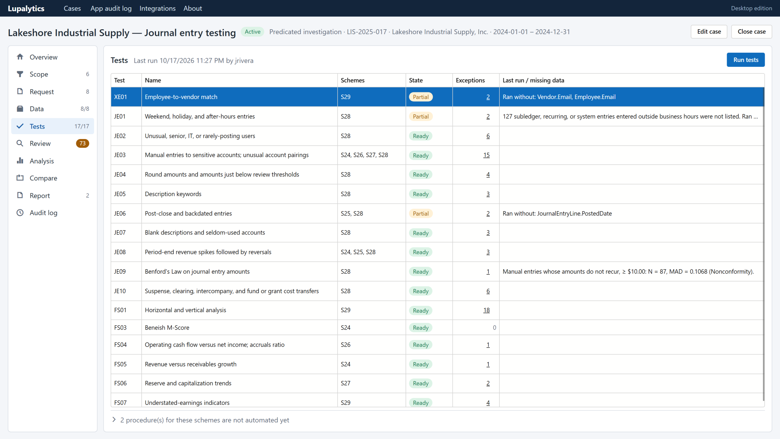The width and height of the screenshot is (780, 439).
Task: Select 'Post-close and backdated entries' row
Action: 438,213
